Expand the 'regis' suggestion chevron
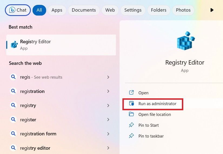The image size is (223, 154). [x=108, y=77]
